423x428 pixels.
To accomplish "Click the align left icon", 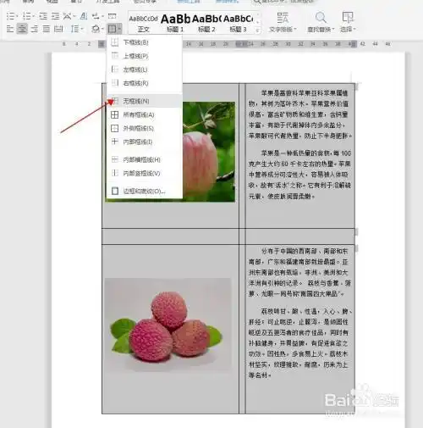I will (10, 29).
